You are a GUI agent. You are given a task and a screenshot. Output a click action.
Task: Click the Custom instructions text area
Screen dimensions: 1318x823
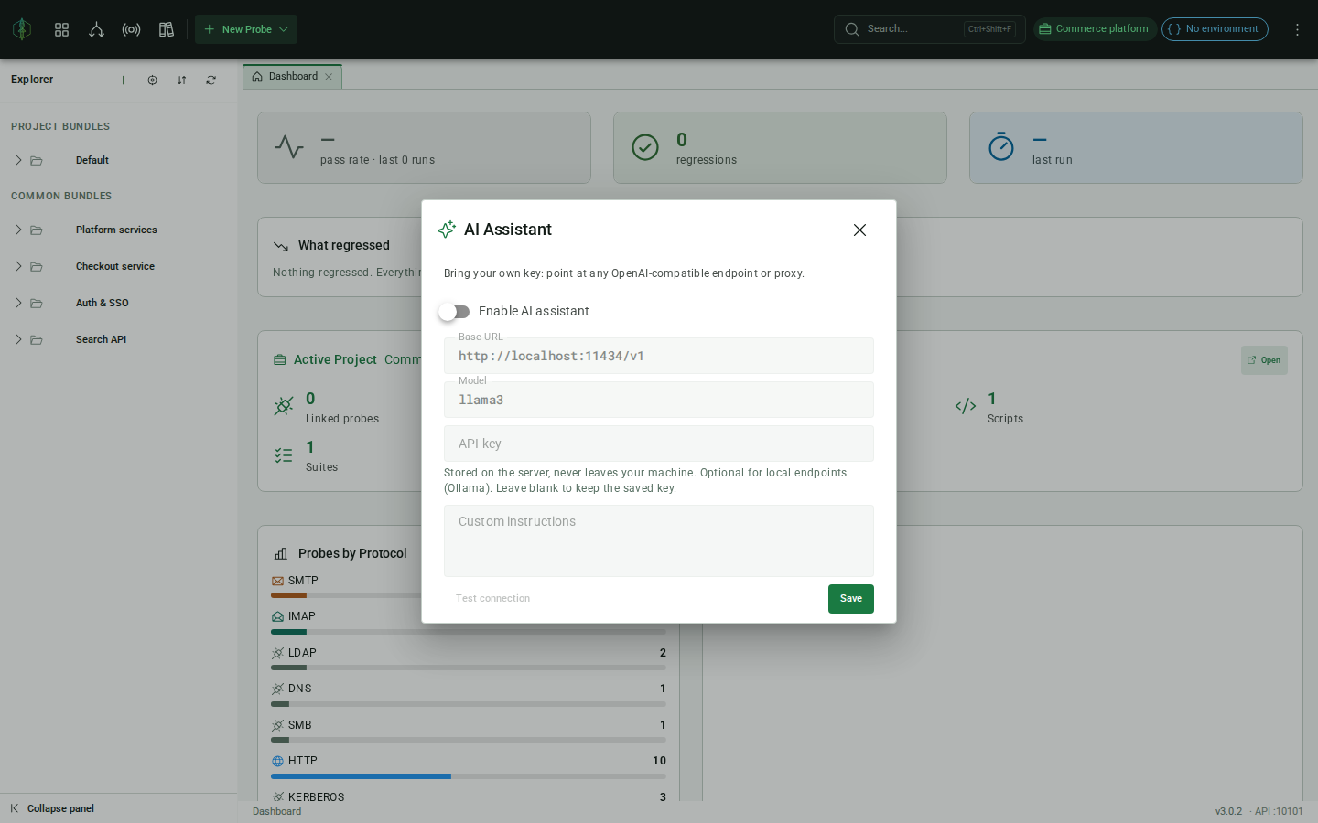pyautogui.click(x=659, y=540)
